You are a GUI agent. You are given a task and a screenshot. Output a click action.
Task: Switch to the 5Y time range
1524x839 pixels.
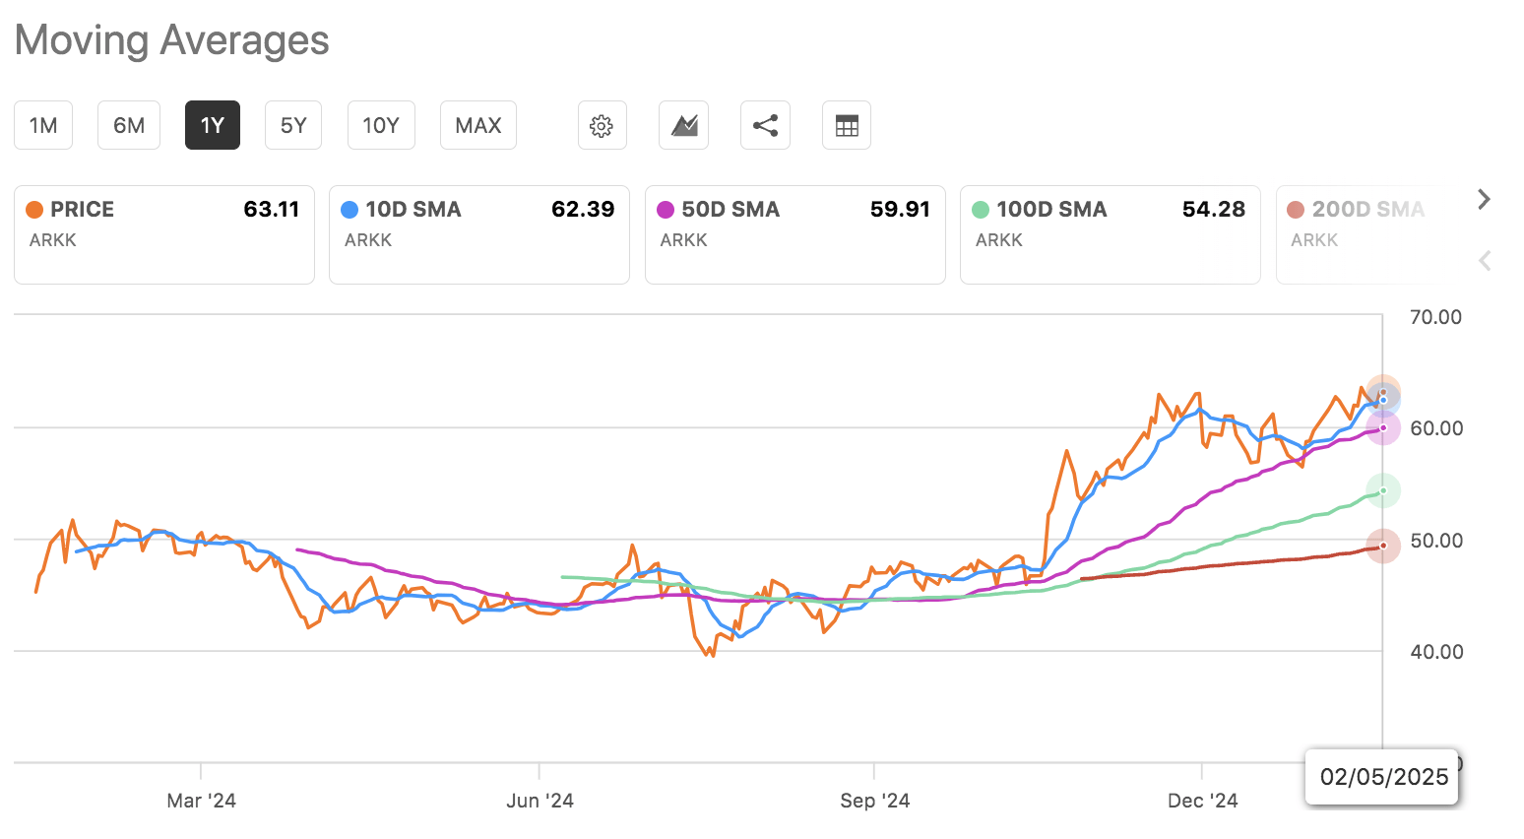pyautogui.click(x=292, y=125)
